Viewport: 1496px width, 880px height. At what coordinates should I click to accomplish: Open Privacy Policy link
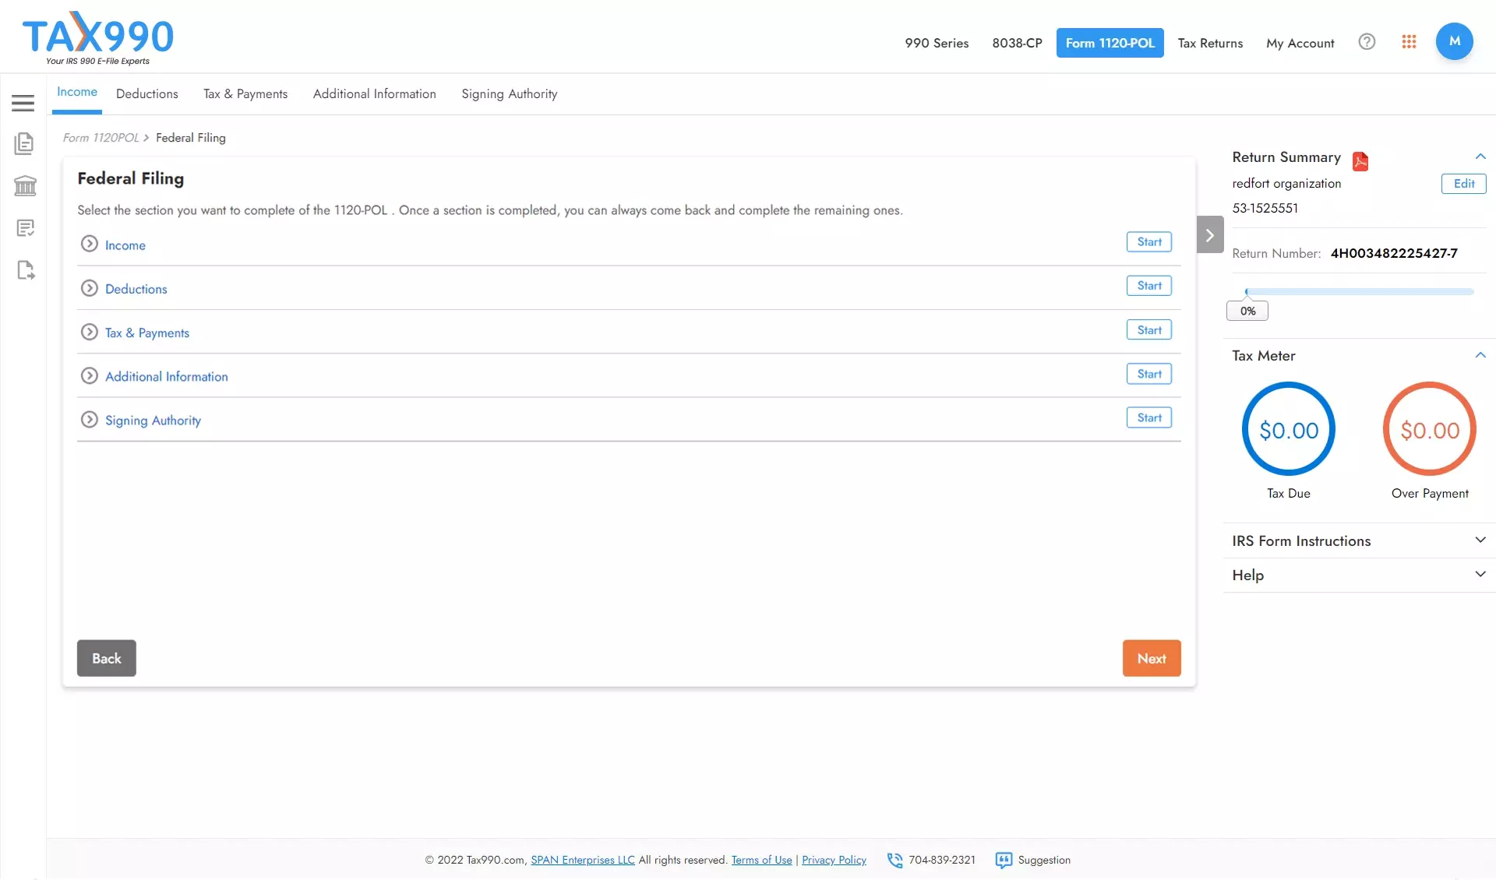pos(834,860)
